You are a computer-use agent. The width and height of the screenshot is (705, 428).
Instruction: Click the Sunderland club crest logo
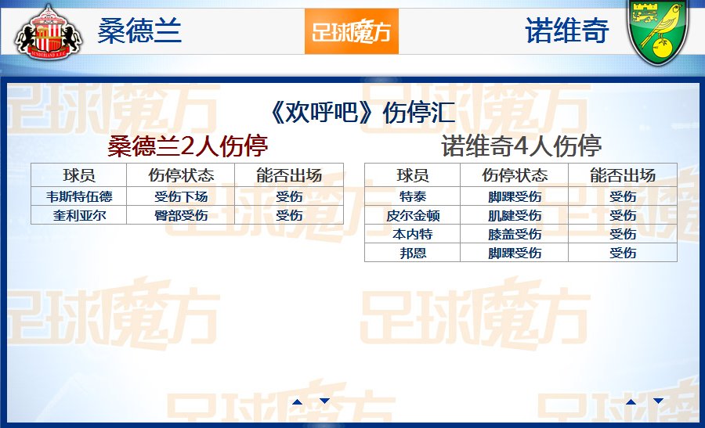point(49,32)
